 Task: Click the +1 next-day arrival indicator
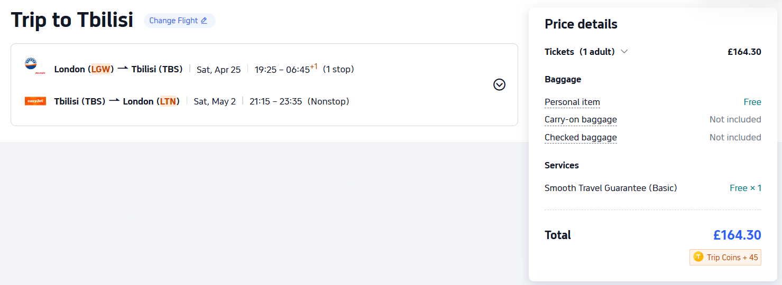point(314,66)
